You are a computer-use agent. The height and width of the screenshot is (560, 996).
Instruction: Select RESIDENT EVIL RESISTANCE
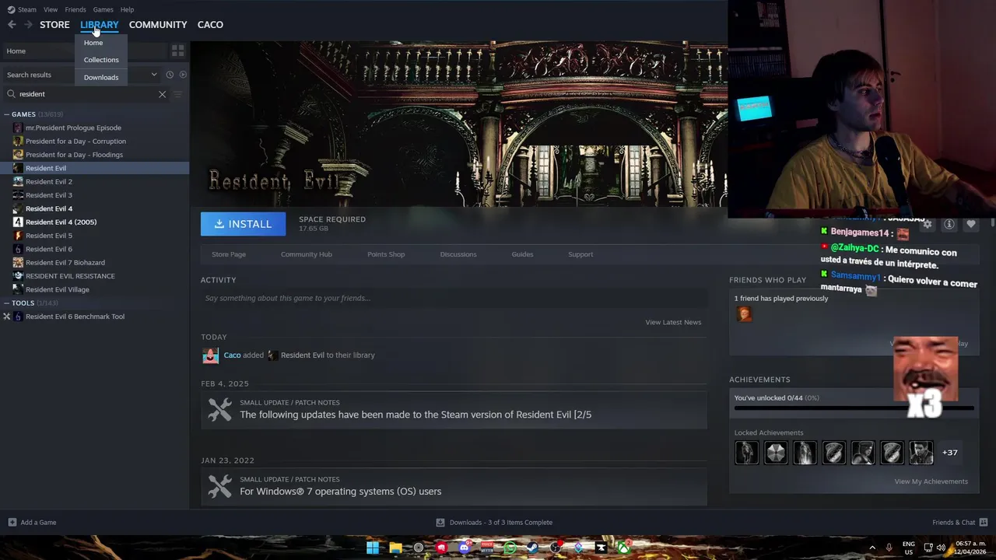click(x=70, y=276)
